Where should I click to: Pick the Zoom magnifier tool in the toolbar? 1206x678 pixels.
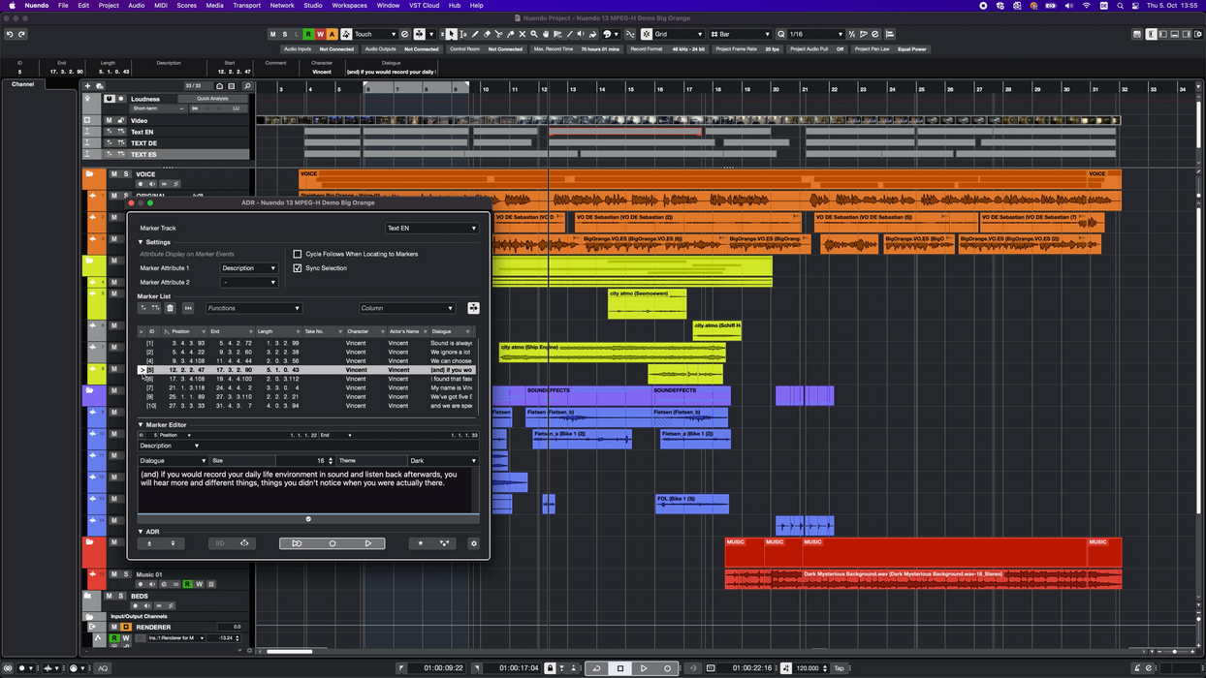click(534, 34)
